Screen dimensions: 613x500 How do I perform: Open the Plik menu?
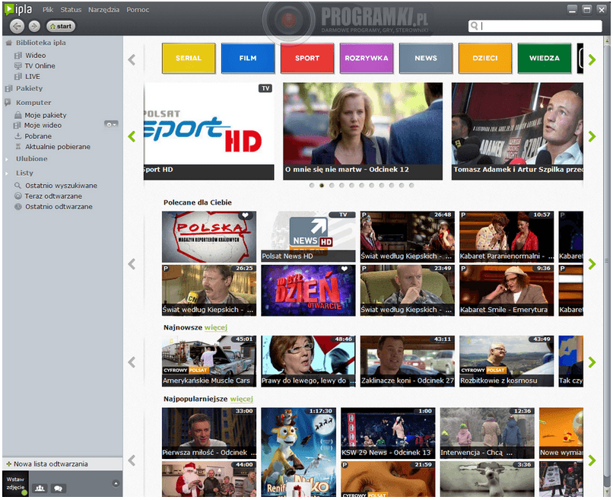click(x=48, y=10)
